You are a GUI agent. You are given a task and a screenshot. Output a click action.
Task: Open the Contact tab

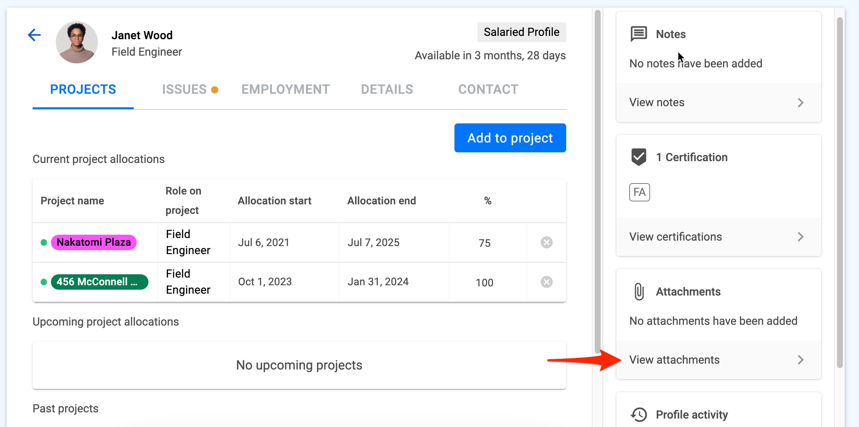click(x=488, y=90)
